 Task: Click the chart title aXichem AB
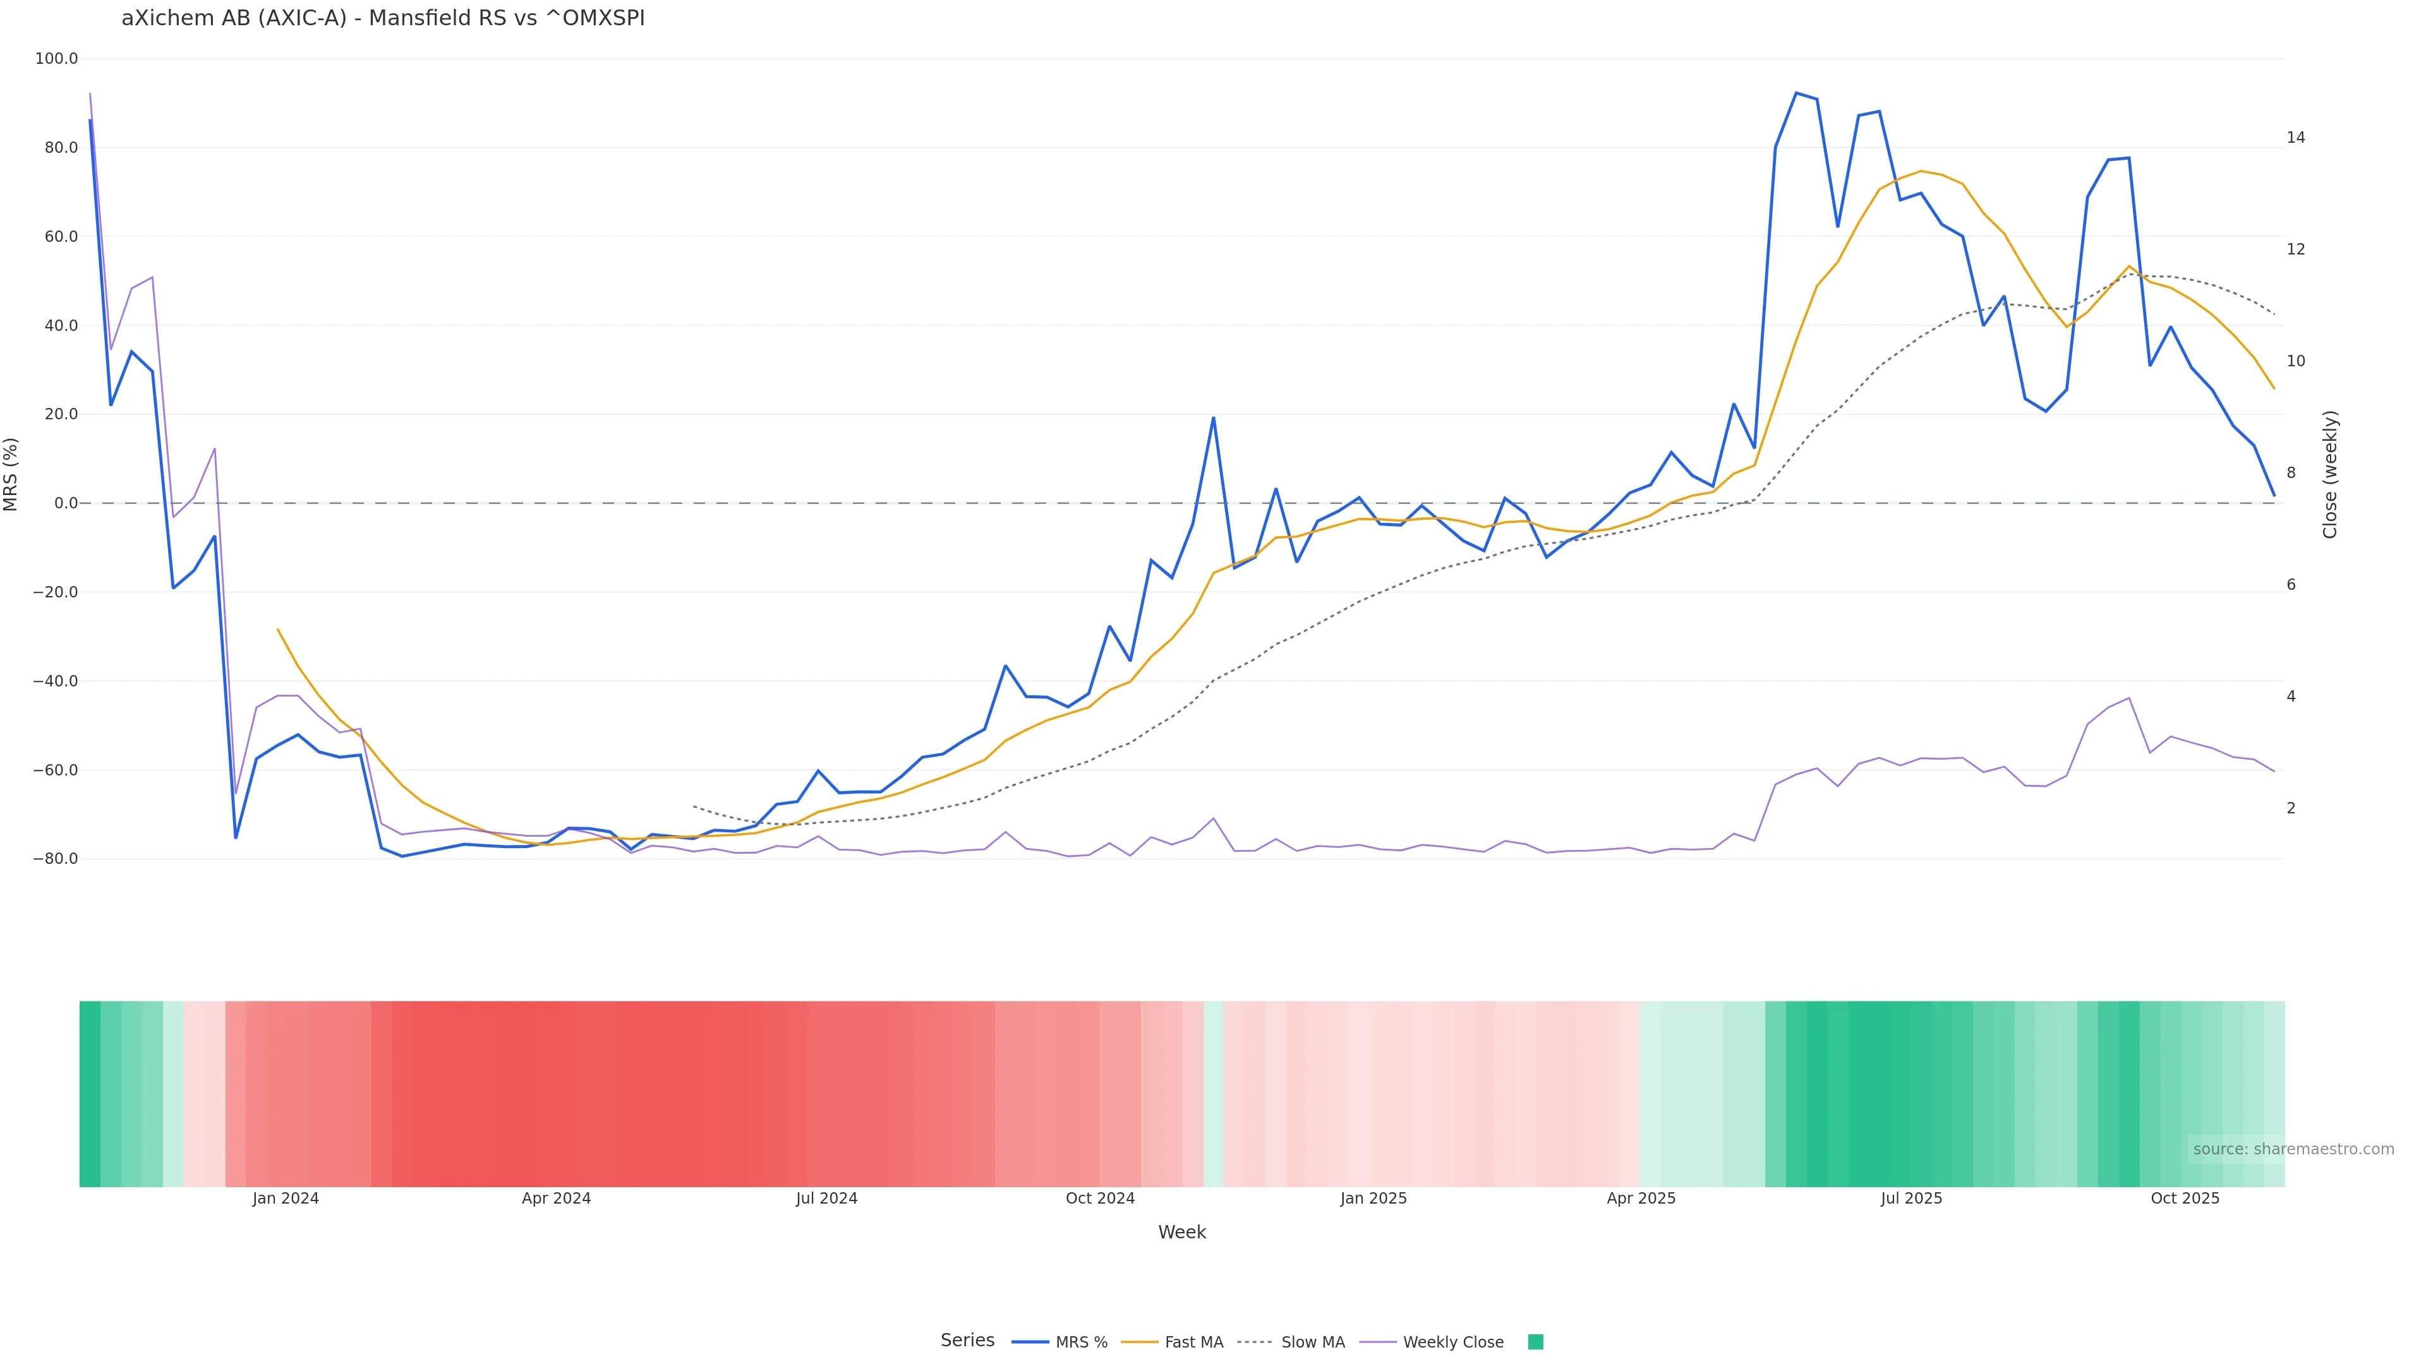(382, 19)
